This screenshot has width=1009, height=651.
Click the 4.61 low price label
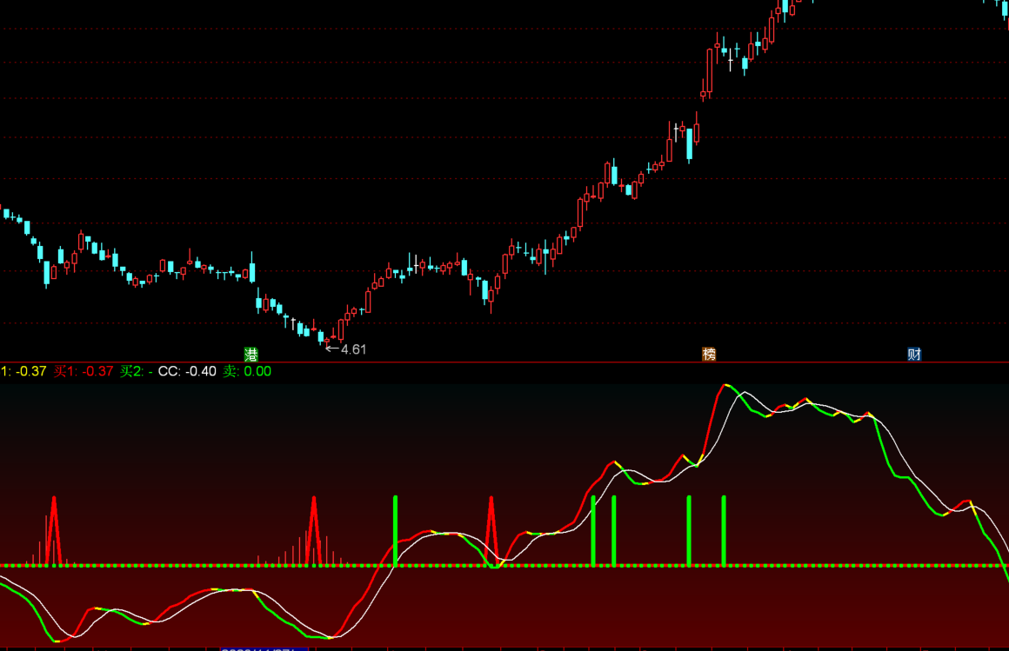point(353,349)
